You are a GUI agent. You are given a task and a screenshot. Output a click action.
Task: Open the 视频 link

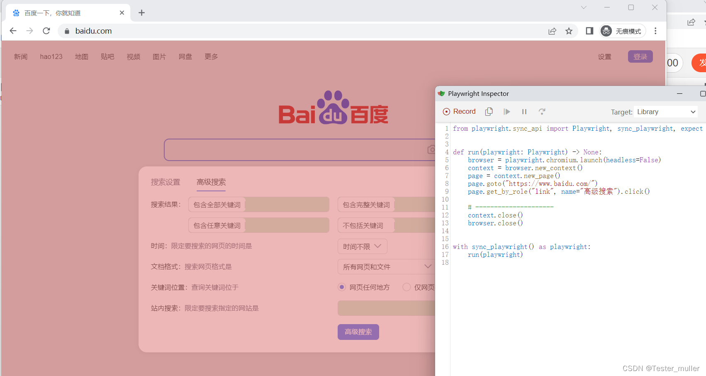click(134, 56)
